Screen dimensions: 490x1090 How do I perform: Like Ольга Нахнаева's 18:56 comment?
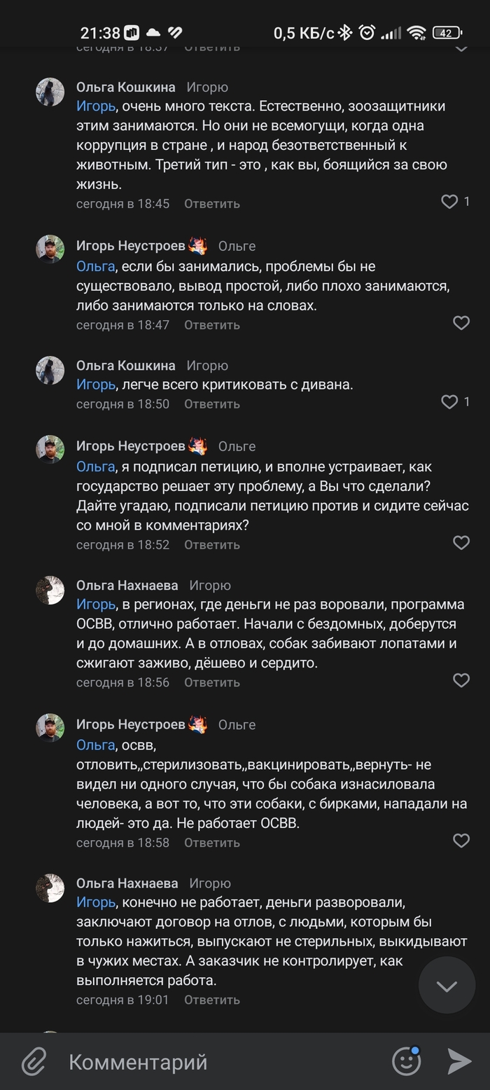(x=461, y=680)
